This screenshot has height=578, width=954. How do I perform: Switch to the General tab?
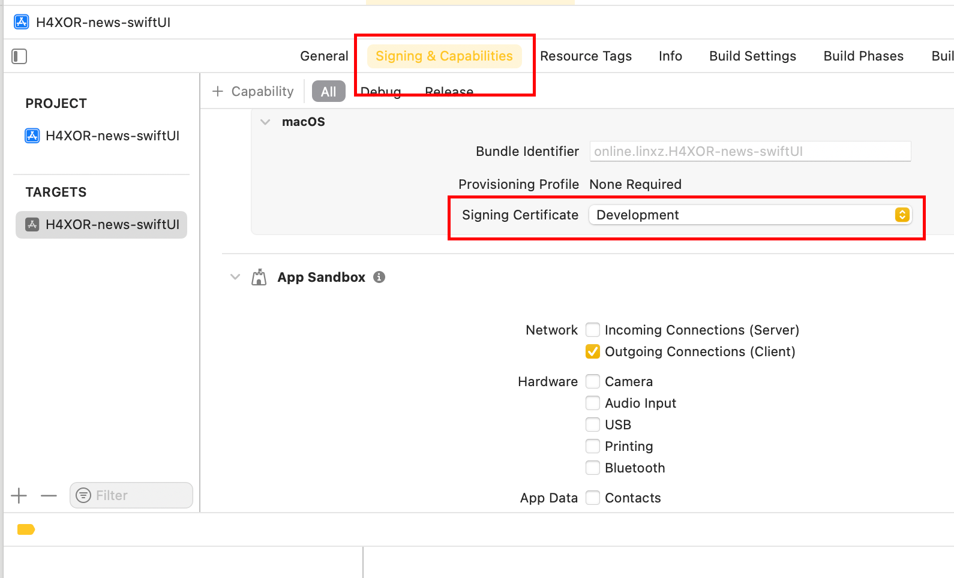[324, 56]
